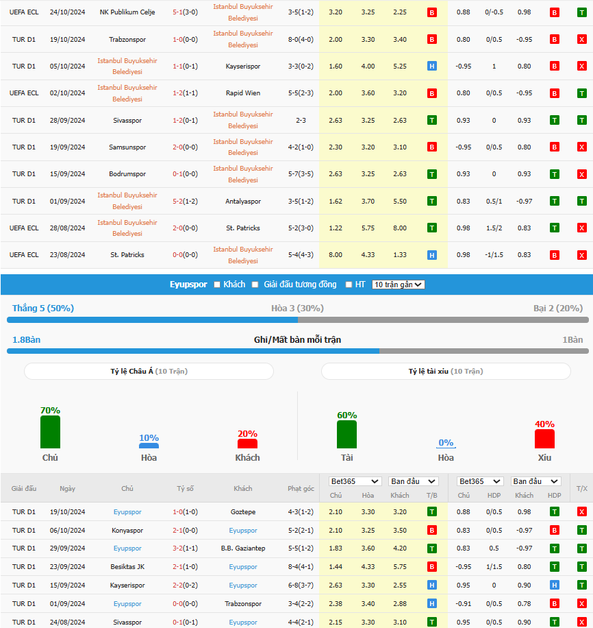Click HDP green T badge in B.B. Gaziantep row
The width and height of the screenshot is (593, 628).
pyautogui.click(x=554, y=548)
